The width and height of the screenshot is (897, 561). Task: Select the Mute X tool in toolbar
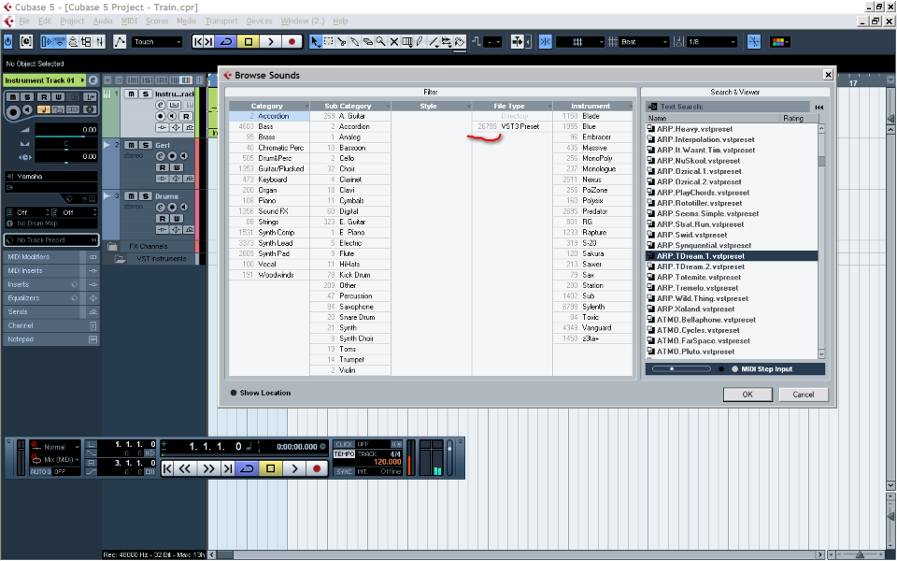coord(393,41)
